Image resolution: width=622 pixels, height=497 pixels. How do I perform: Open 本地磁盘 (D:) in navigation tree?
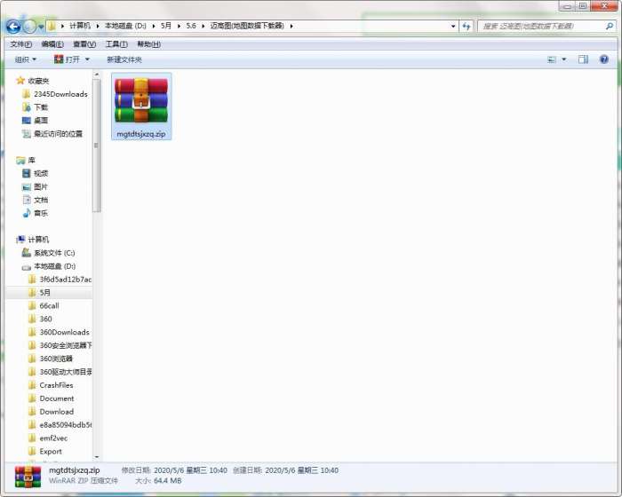click(54, 266)
